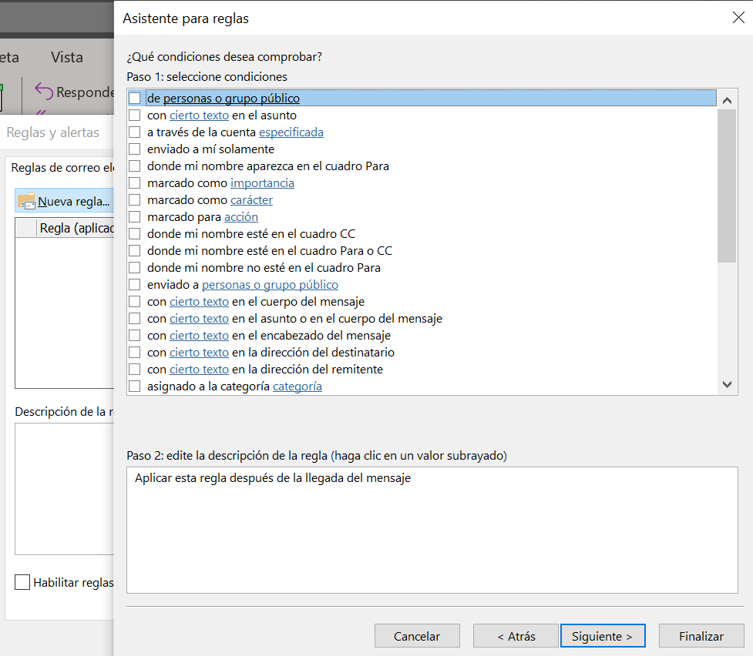
Task: Tick 'donde mi nombre esté en el cuadro Para o CC'
Action: [134, 250]
